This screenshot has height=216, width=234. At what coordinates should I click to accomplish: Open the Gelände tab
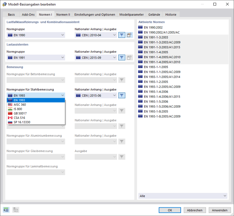pyautogui.click(x=154, y=14)
